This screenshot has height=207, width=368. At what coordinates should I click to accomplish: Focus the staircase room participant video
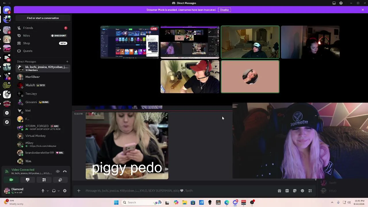250,42
